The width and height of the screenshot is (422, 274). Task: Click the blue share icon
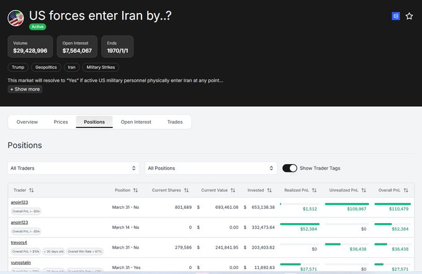point(395,16)
